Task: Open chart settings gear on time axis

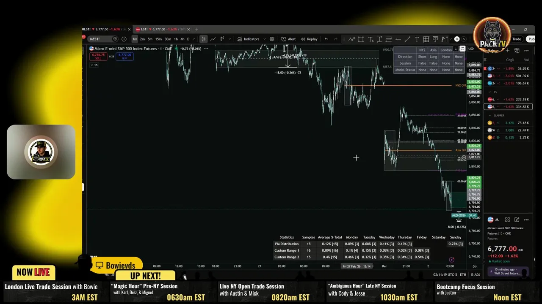Action: coord(474,266)
